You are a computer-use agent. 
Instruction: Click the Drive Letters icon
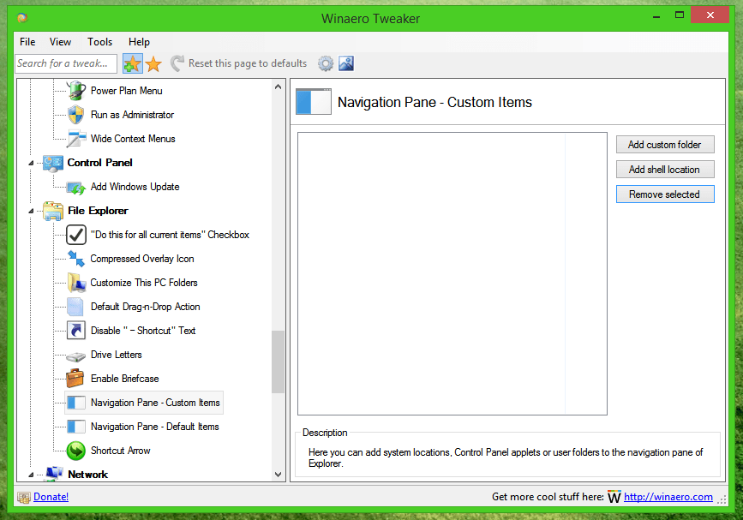click(75, 355)
